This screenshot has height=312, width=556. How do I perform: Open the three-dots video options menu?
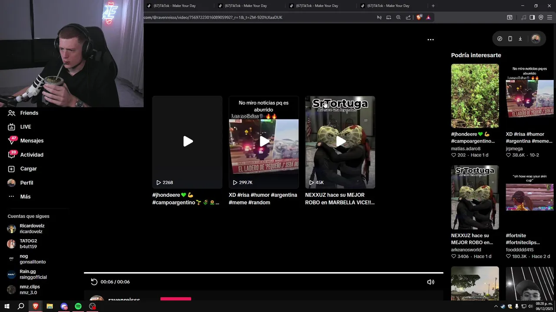tap(430, 39)
